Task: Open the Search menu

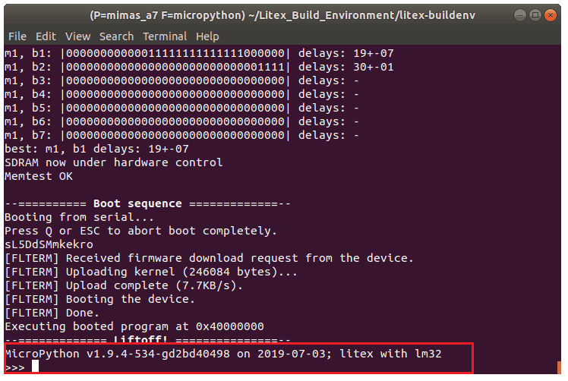Action: (x=116, y=36)
